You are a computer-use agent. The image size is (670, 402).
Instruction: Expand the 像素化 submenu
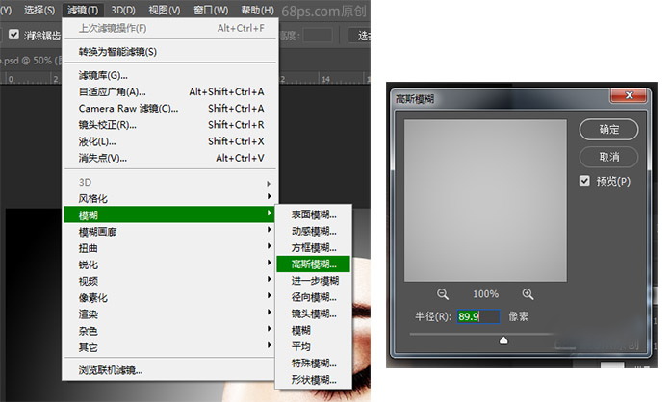tap(170, 297)
